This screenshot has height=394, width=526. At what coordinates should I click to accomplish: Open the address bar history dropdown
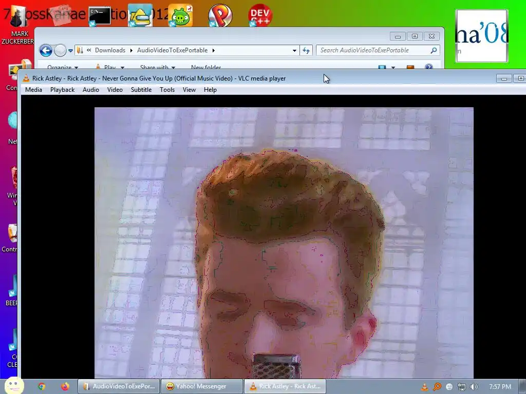[x=294, y=51]
